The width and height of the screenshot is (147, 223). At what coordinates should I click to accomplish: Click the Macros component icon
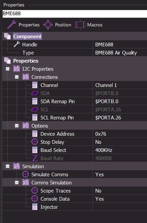tap(80, 25)
